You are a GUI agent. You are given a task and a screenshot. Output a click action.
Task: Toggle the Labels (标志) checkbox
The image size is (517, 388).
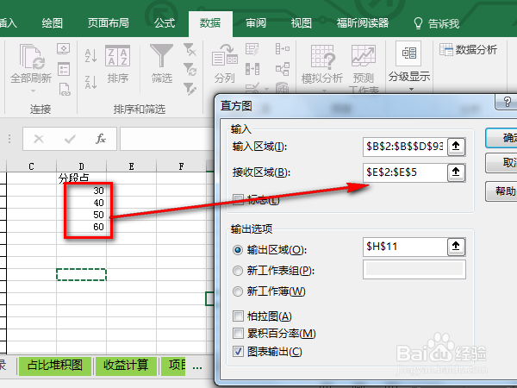click(238, 199)
